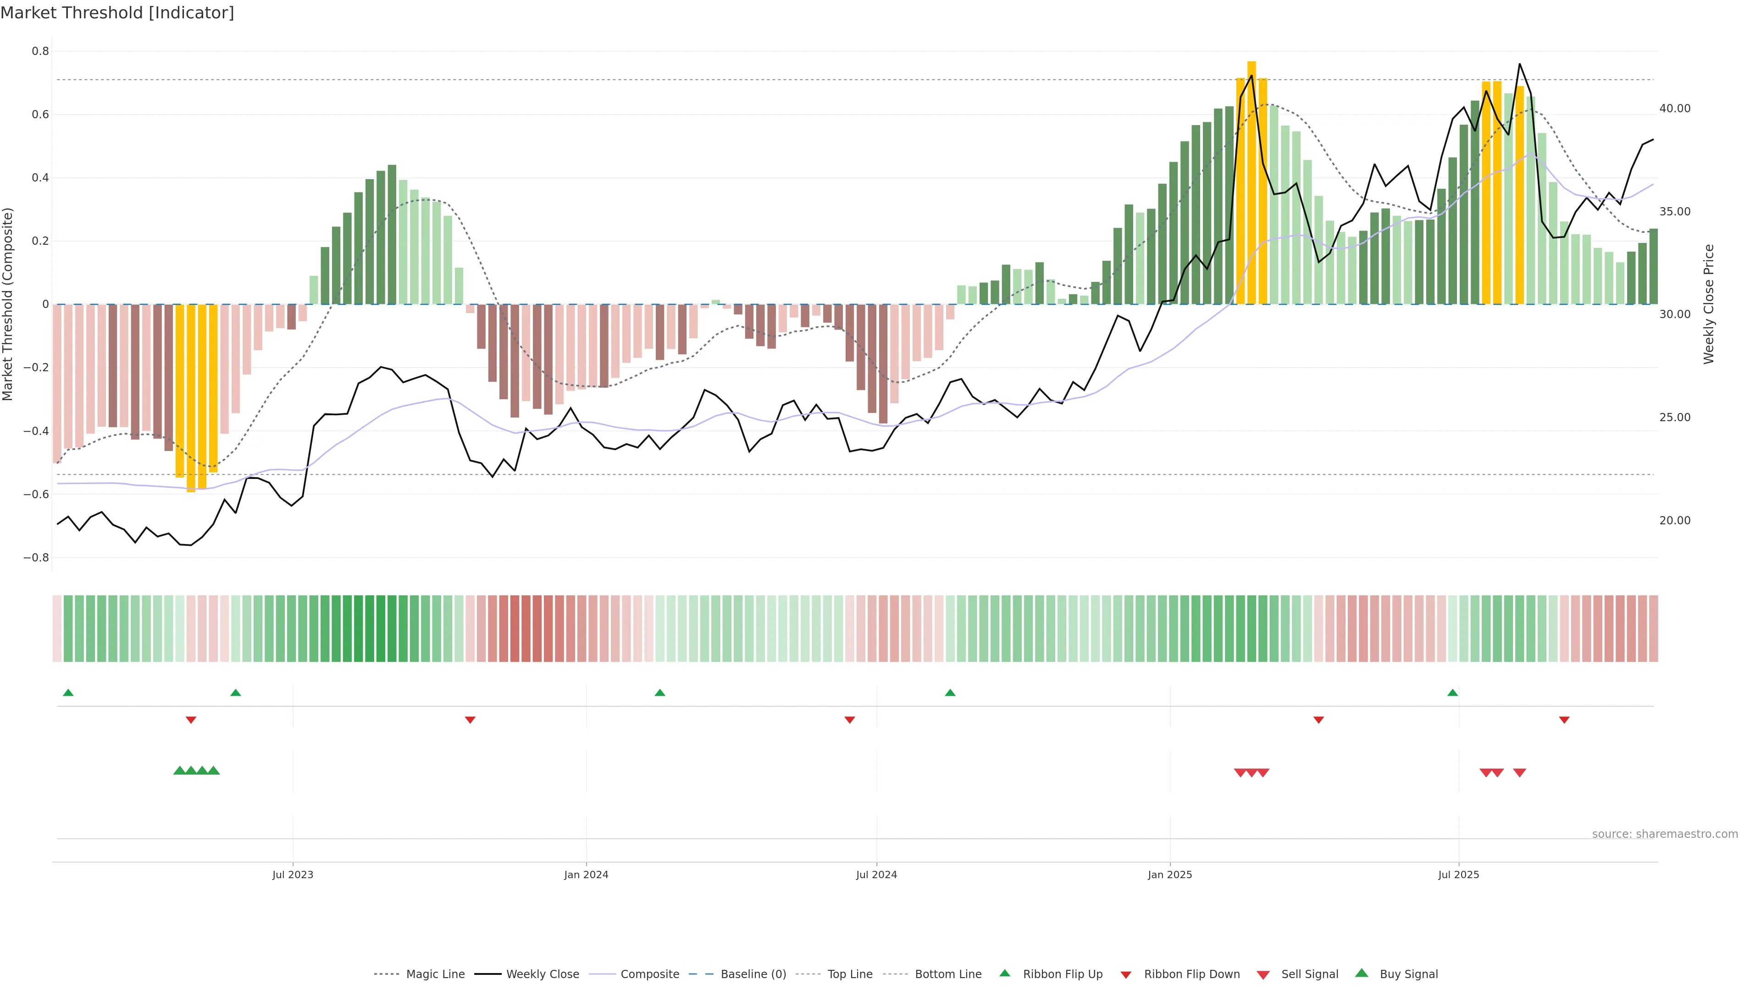Click the Jul 2023 axis label
Screen dimensions: 1761x990
[x=293, y=874]
